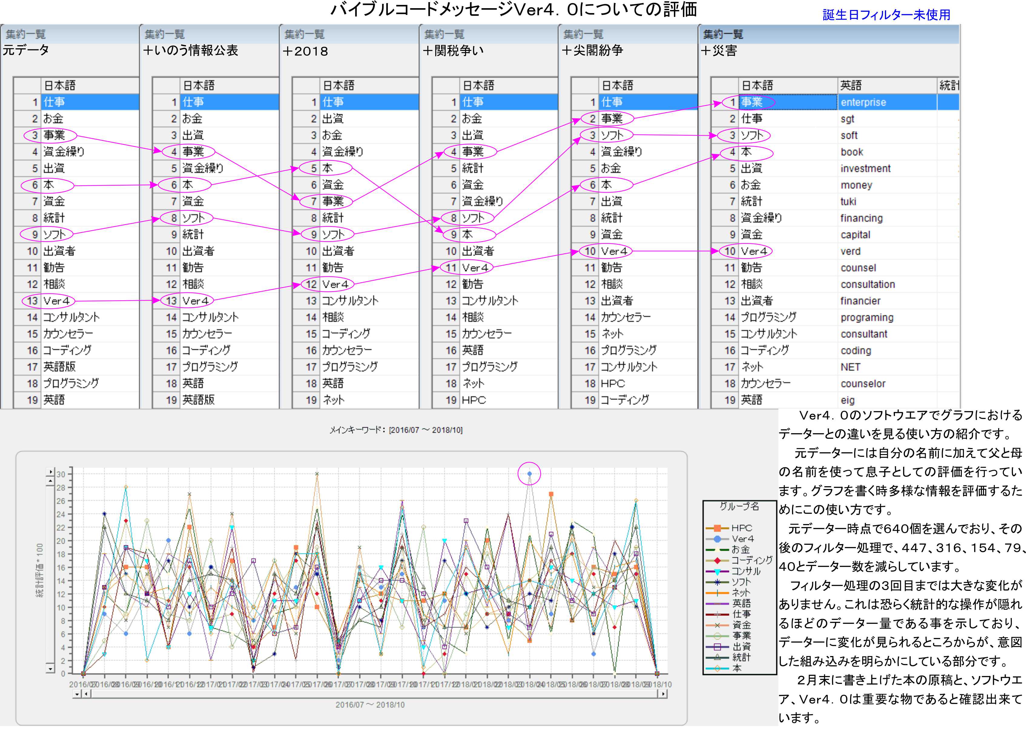Open dropdown arrow left of horizontal scrollbar
Image resolution: width=1026 pixels, height=729 pixels.
click(77, 694)
